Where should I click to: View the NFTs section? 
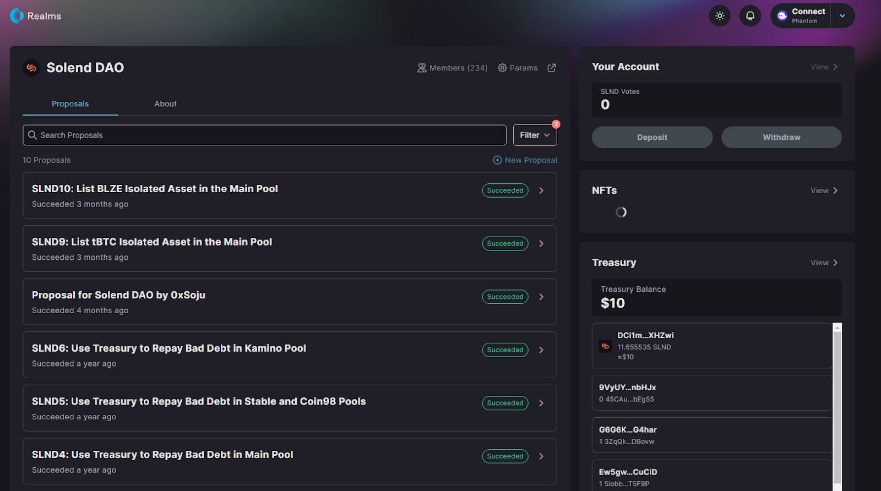(824, 190)
